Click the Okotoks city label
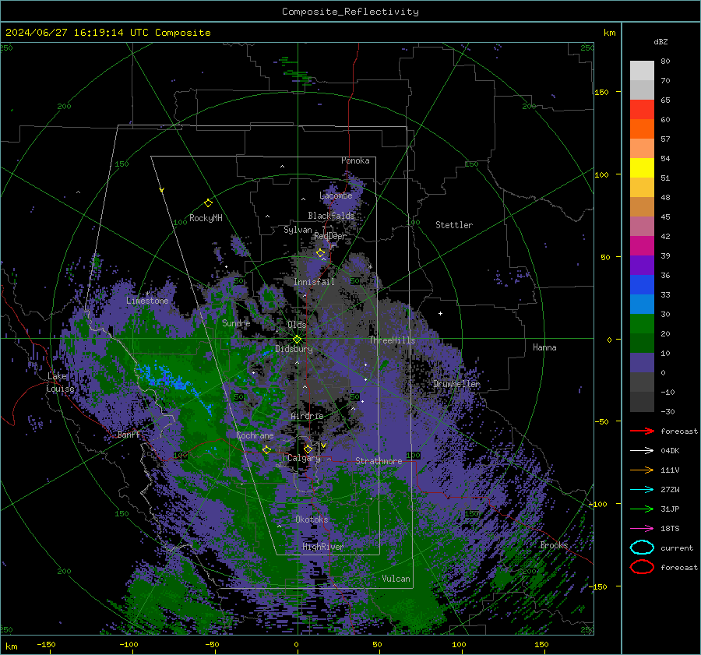This screenshot has width=701, height=655. (x=312, y=519)
